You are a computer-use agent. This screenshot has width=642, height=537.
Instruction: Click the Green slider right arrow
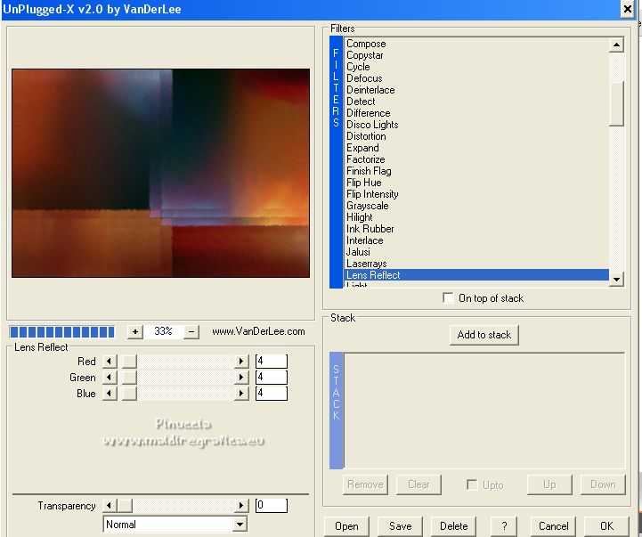pyautogui.click(x=241, y=378)
